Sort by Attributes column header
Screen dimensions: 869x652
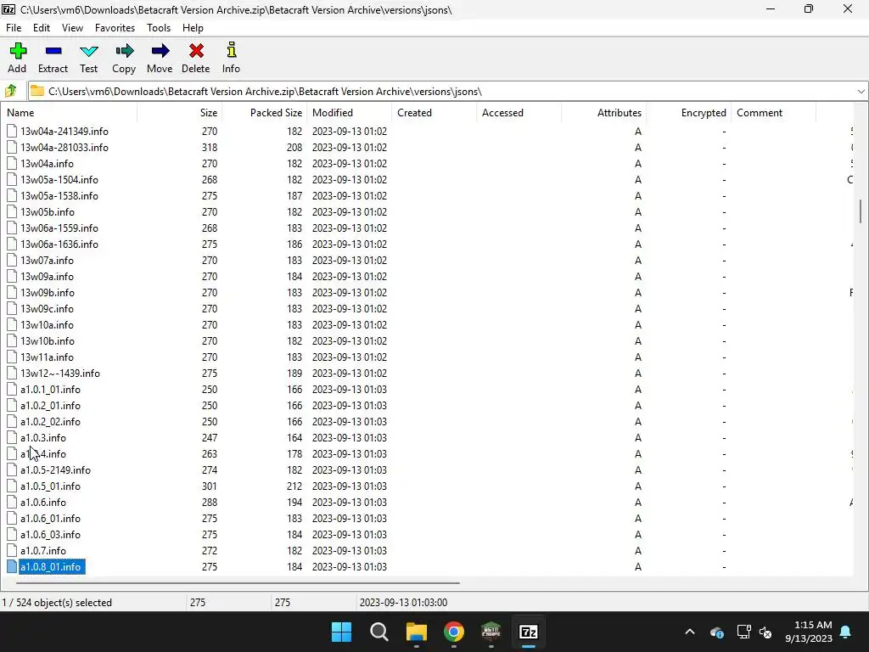[x=603, y=113]
